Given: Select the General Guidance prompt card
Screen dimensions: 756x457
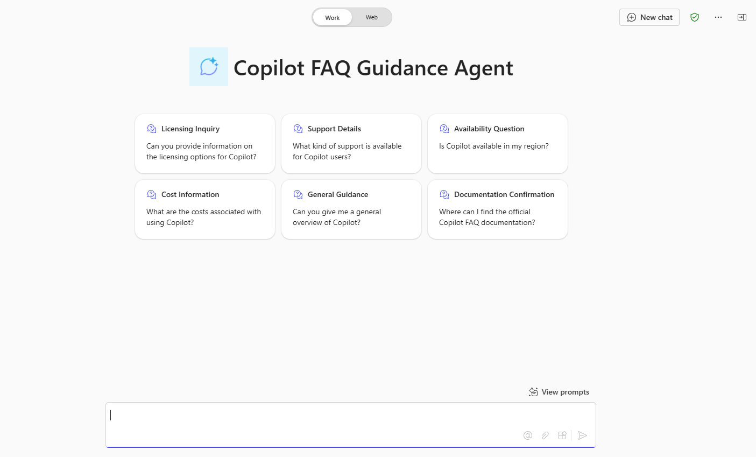Looking at the screenshot, I should pos(351,209).
